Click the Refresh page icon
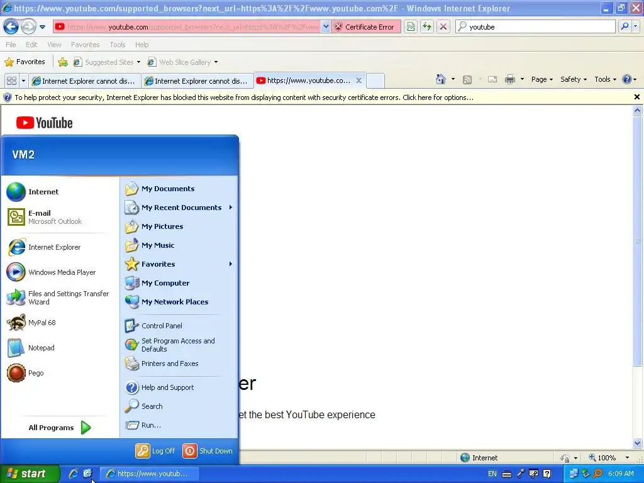The height and width of the screenshot is (483, 644). 427,27
